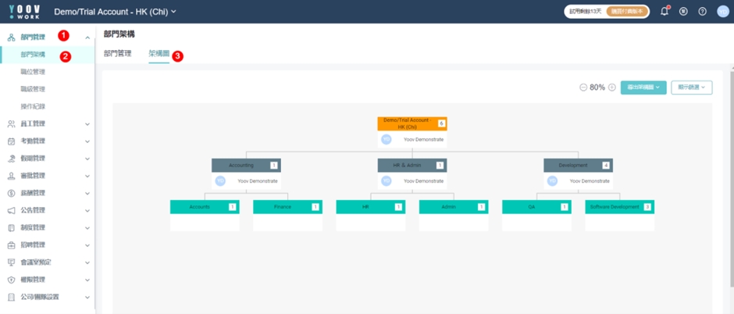
Task: Click the language switch icon in header
Action: 683,12
